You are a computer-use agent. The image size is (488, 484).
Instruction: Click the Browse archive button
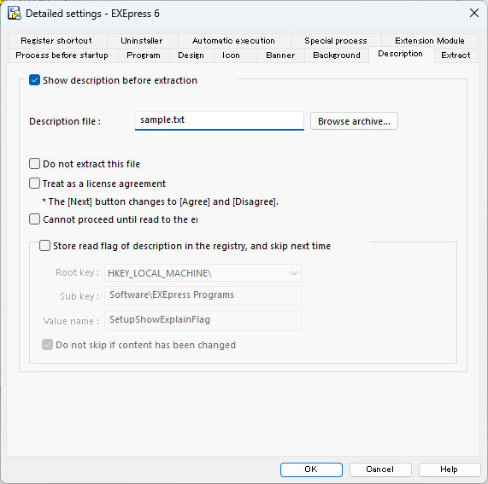[354, 121]
